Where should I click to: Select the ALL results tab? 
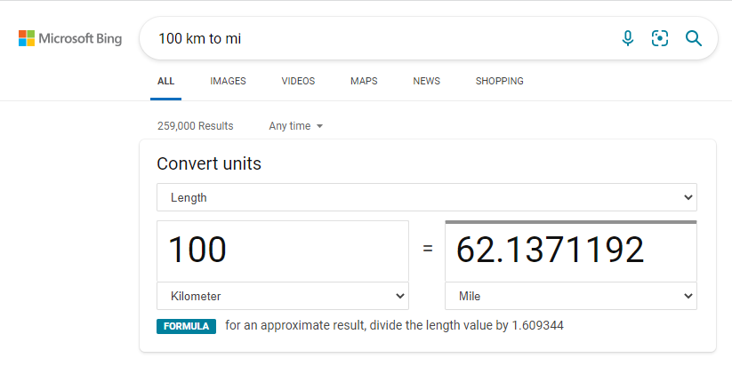tap(165, 81)
